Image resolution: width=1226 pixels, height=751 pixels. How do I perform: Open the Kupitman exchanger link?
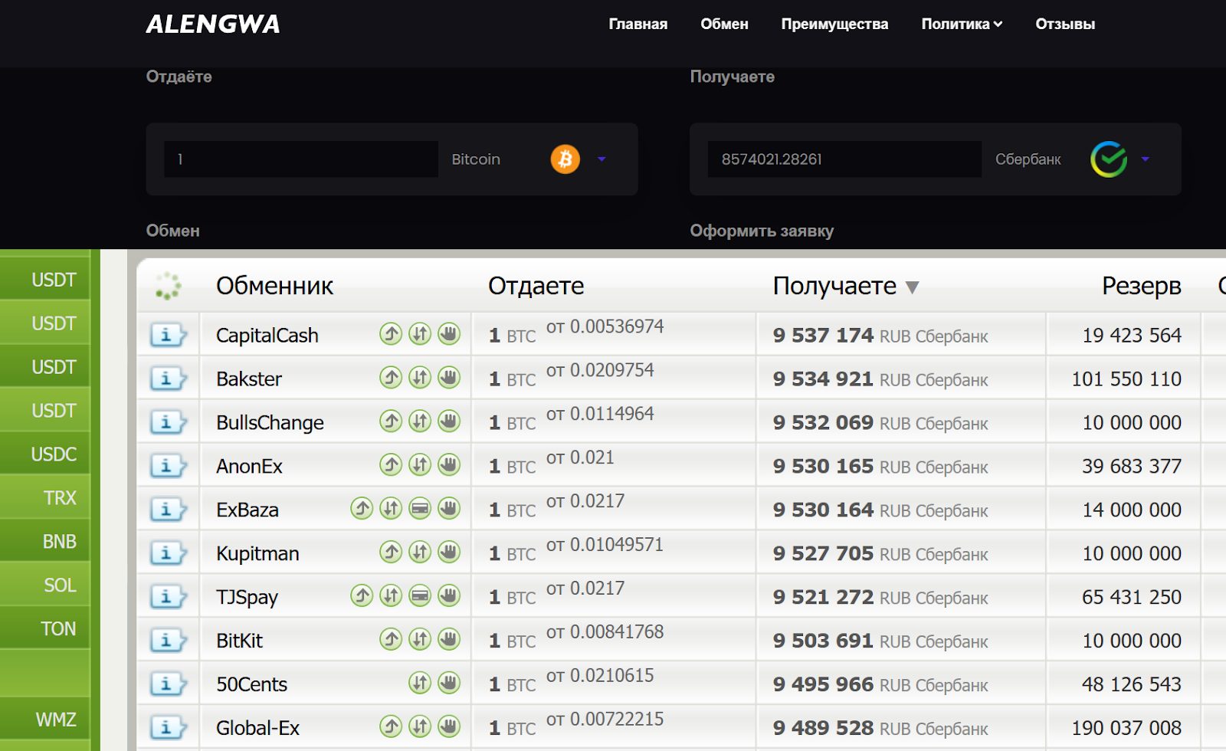click(257, 554)
